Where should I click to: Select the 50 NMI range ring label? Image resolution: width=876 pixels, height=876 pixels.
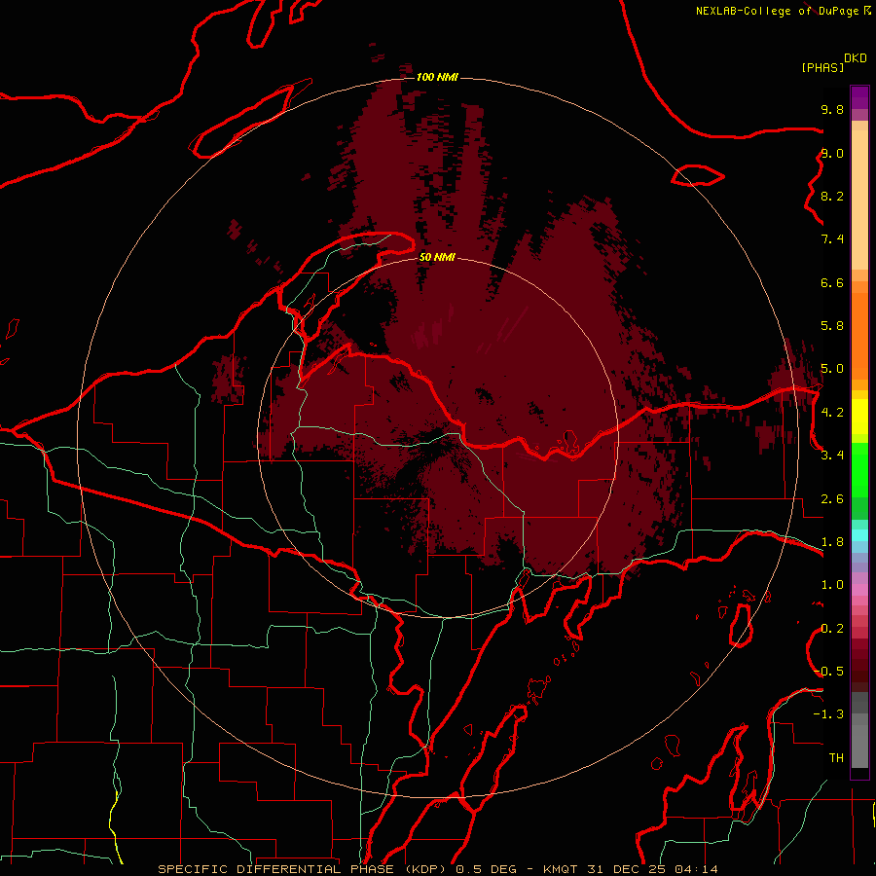coord(437,257)
